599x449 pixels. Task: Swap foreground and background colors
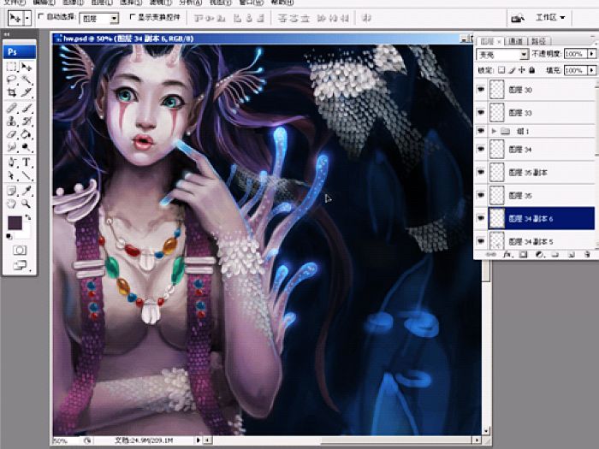pos(27,217)
